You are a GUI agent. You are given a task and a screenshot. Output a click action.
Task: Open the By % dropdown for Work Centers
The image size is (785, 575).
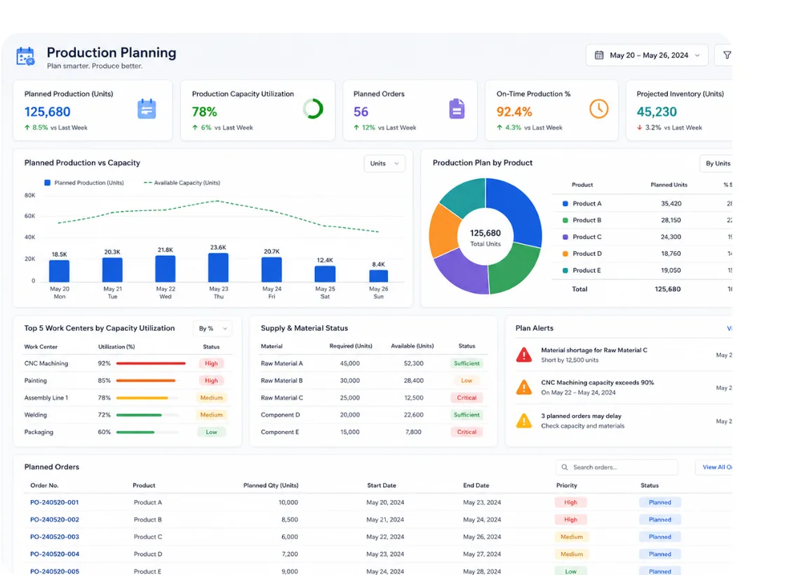(x=213, y=328)
